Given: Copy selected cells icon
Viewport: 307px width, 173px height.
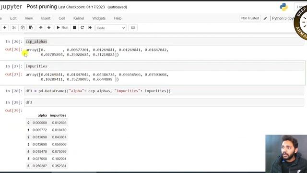Looking at the screenshot, I should (x=23, y=28).
